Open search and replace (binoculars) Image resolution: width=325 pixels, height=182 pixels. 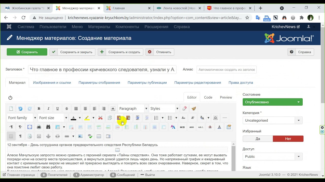[48, 127]
